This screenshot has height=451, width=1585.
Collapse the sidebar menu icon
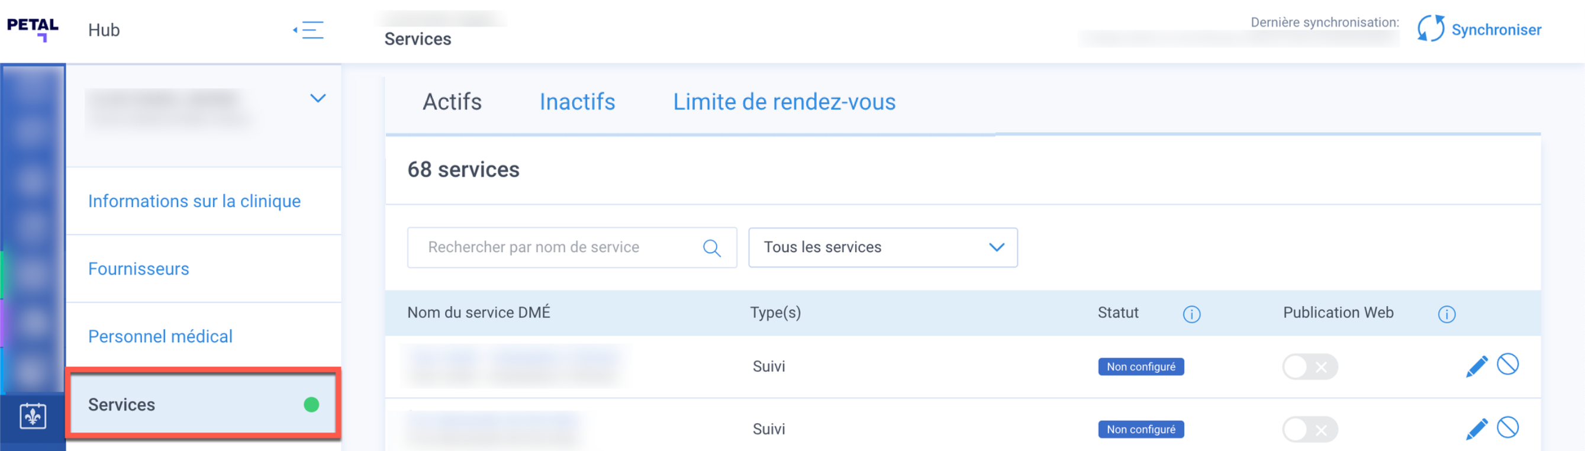309,30
